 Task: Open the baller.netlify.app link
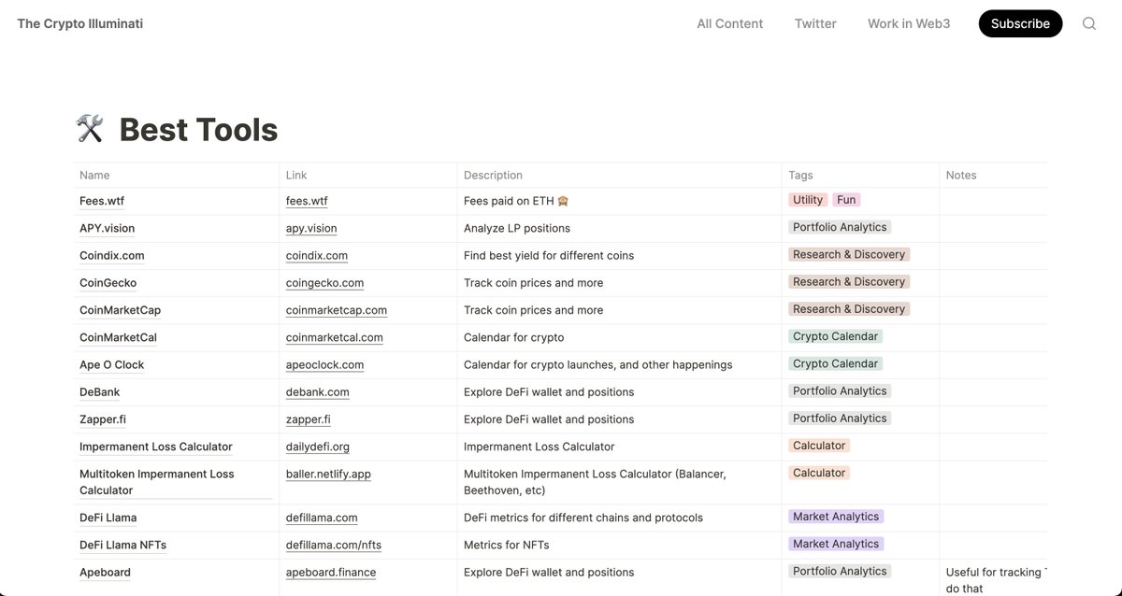[328, 474]
